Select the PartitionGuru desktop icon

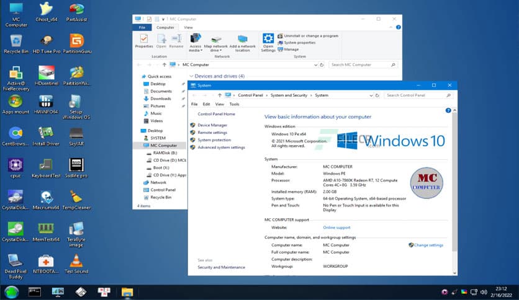(x=77, y=41)
